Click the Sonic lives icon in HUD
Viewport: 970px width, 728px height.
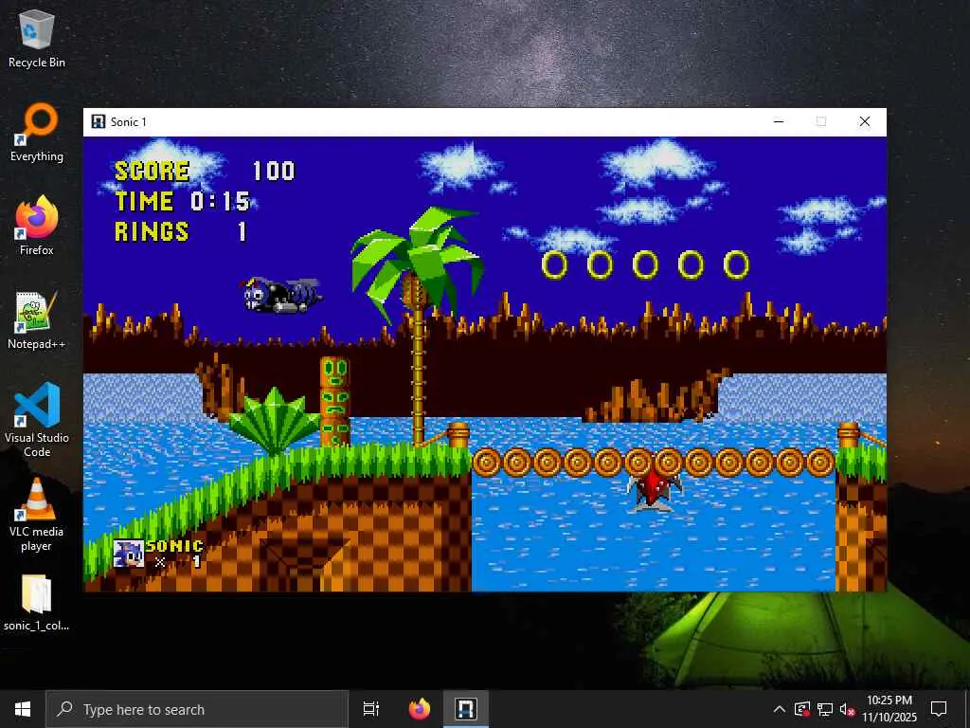pos(129,554)
